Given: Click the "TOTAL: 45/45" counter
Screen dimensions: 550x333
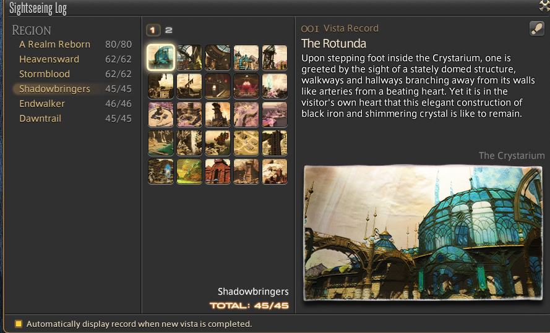Looking at the screenshot, I should coord(249,306).
